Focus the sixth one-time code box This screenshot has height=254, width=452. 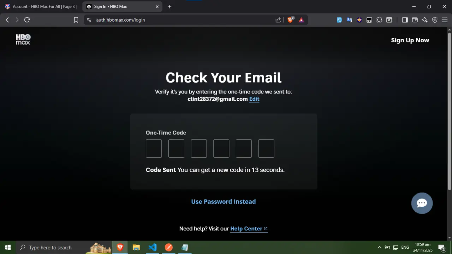point(266,149)
